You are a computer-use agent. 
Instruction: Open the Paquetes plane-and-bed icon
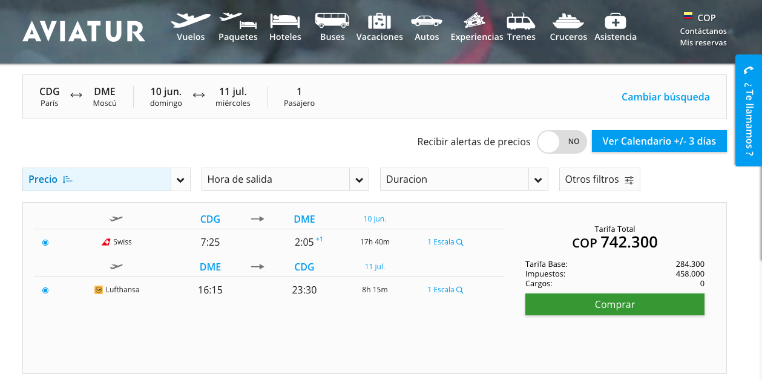pos(238,21)
